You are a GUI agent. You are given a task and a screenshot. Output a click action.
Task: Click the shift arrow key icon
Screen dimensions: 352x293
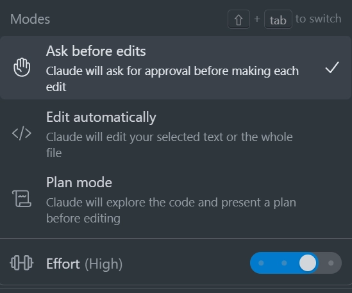[x=239, y=19]
